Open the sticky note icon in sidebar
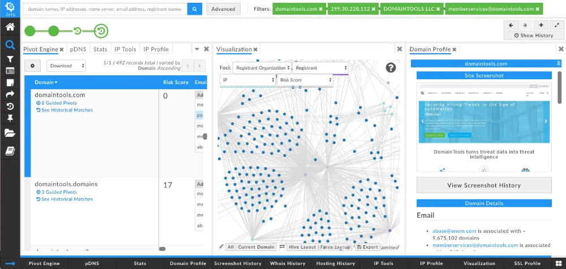The image size is (566, 269). click(x=10, y=83)
